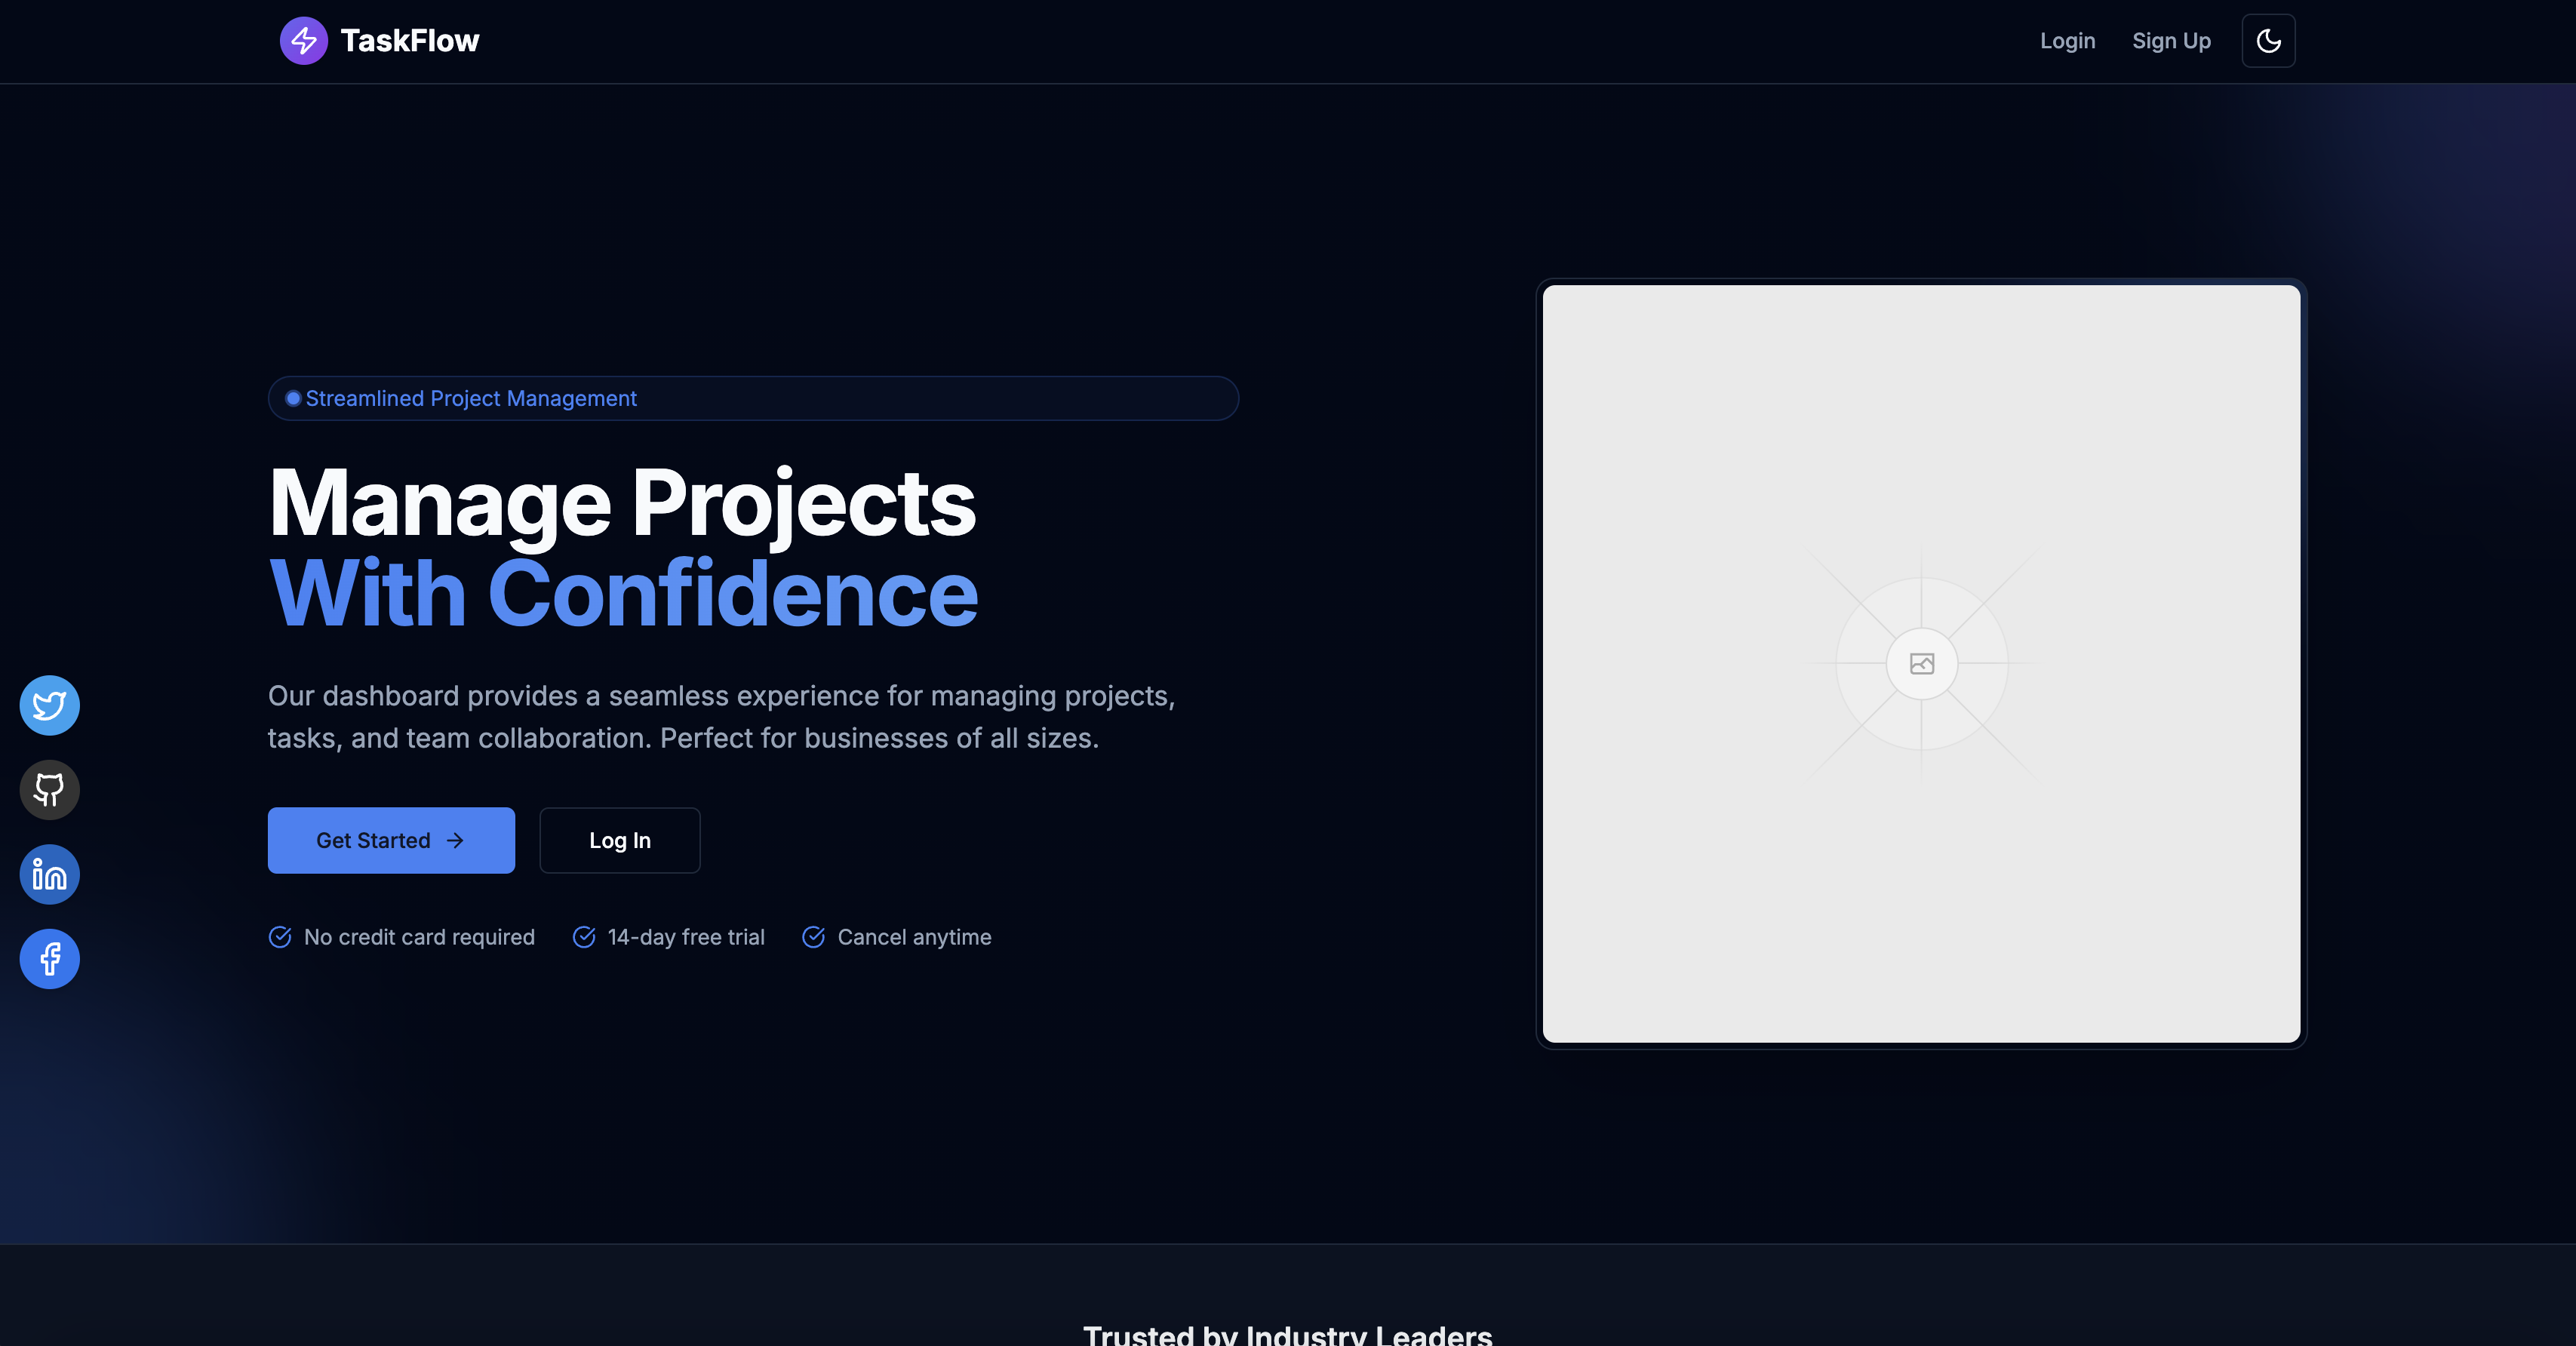Click the checkmark beside 'No credit card required'
2576x1346 pixels.
[280, 937]
